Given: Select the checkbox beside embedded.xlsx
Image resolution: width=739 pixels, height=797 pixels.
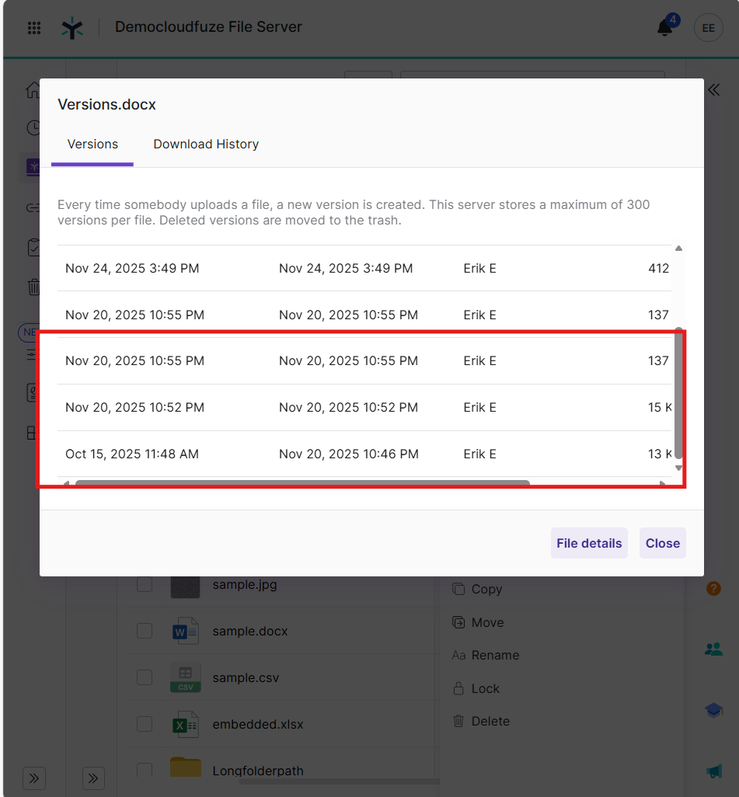Looking at the screenshot, I should point(144,724).
